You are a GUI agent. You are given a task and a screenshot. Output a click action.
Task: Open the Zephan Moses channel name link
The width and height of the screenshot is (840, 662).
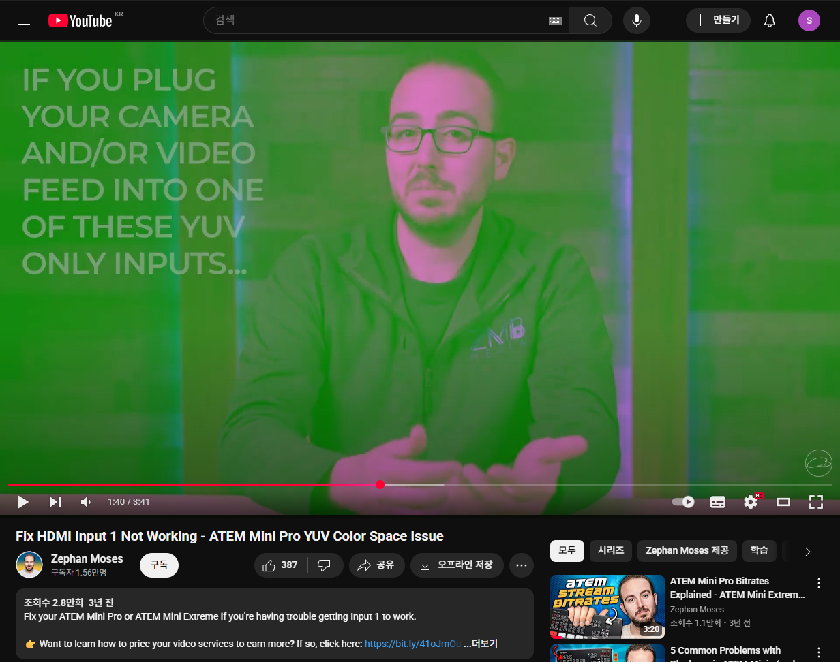[x=87, y=558]
